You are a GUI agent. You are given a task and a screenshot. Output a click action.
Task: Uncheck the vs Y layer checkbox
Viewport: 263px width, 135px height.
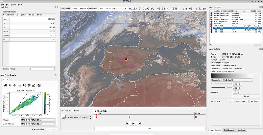coord(4,124)
